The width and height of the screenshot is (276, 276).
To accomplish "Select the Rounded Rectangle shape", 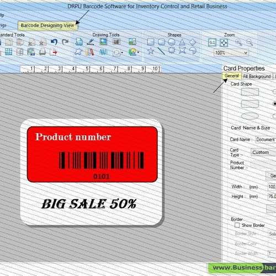I will click(161, 42).
